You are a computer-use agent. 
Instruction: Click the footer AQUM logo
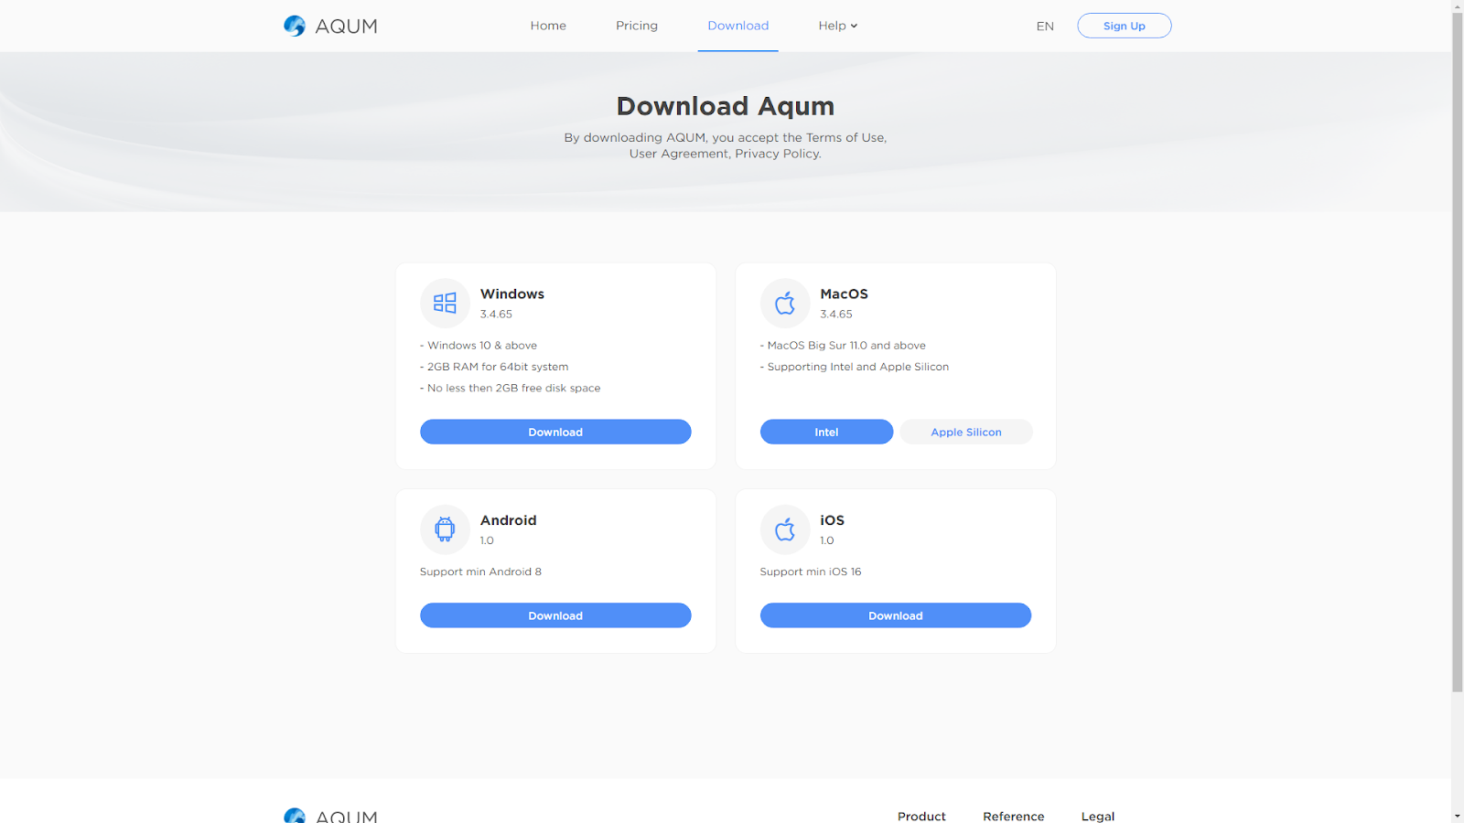(x=330, y=816)
